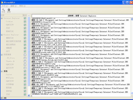
Task: Uncheck the 表单历史 checkbox
Action: pos(25,31)
